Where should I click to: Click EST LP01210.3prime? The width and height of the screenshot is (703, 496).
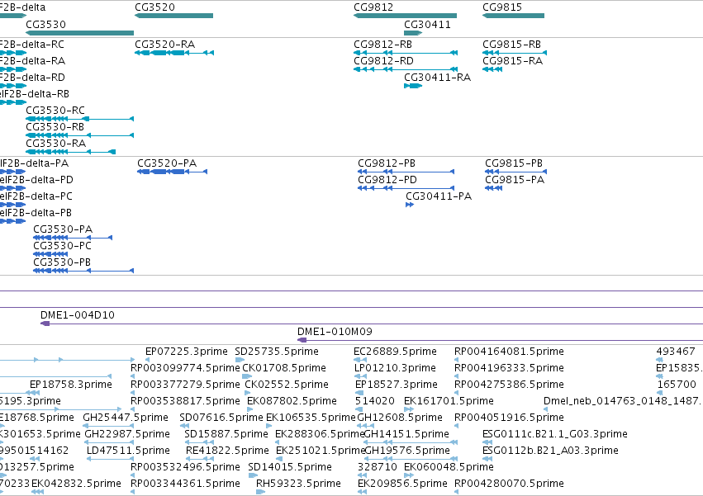[395, 368]
